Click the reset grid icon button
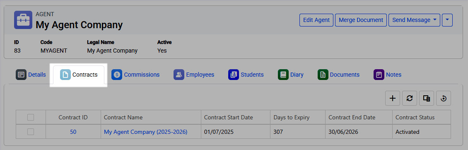468x150 pixels. tap(444, 98)
